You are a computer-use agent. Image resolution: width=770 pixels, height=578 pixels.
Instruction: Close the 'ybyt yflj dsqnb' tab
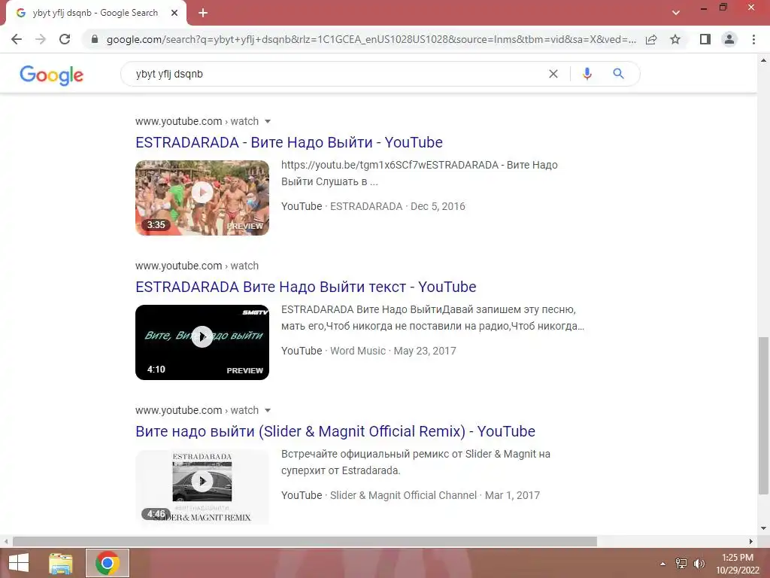[174, 13]
